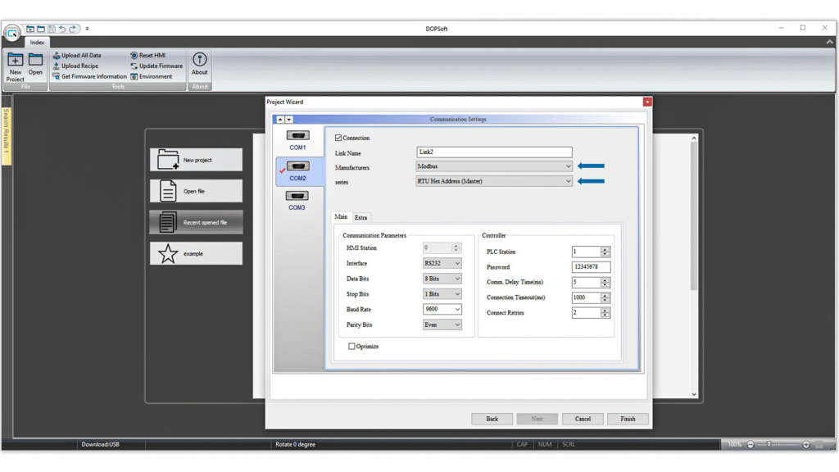The height and width of the screenshot is (472, 839).
Task: Select the Index ribbon tab
Action: (x=38, y=43)
